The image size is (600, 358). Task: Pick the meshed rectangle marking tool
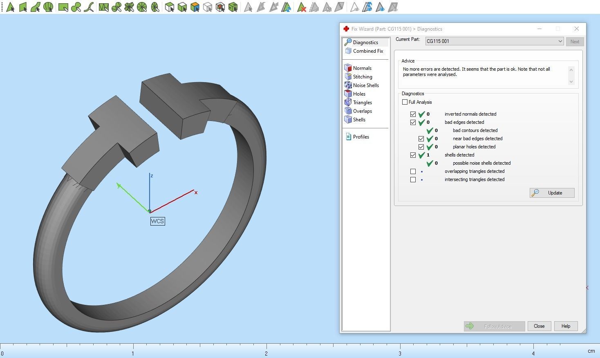[x=104, y=7]
